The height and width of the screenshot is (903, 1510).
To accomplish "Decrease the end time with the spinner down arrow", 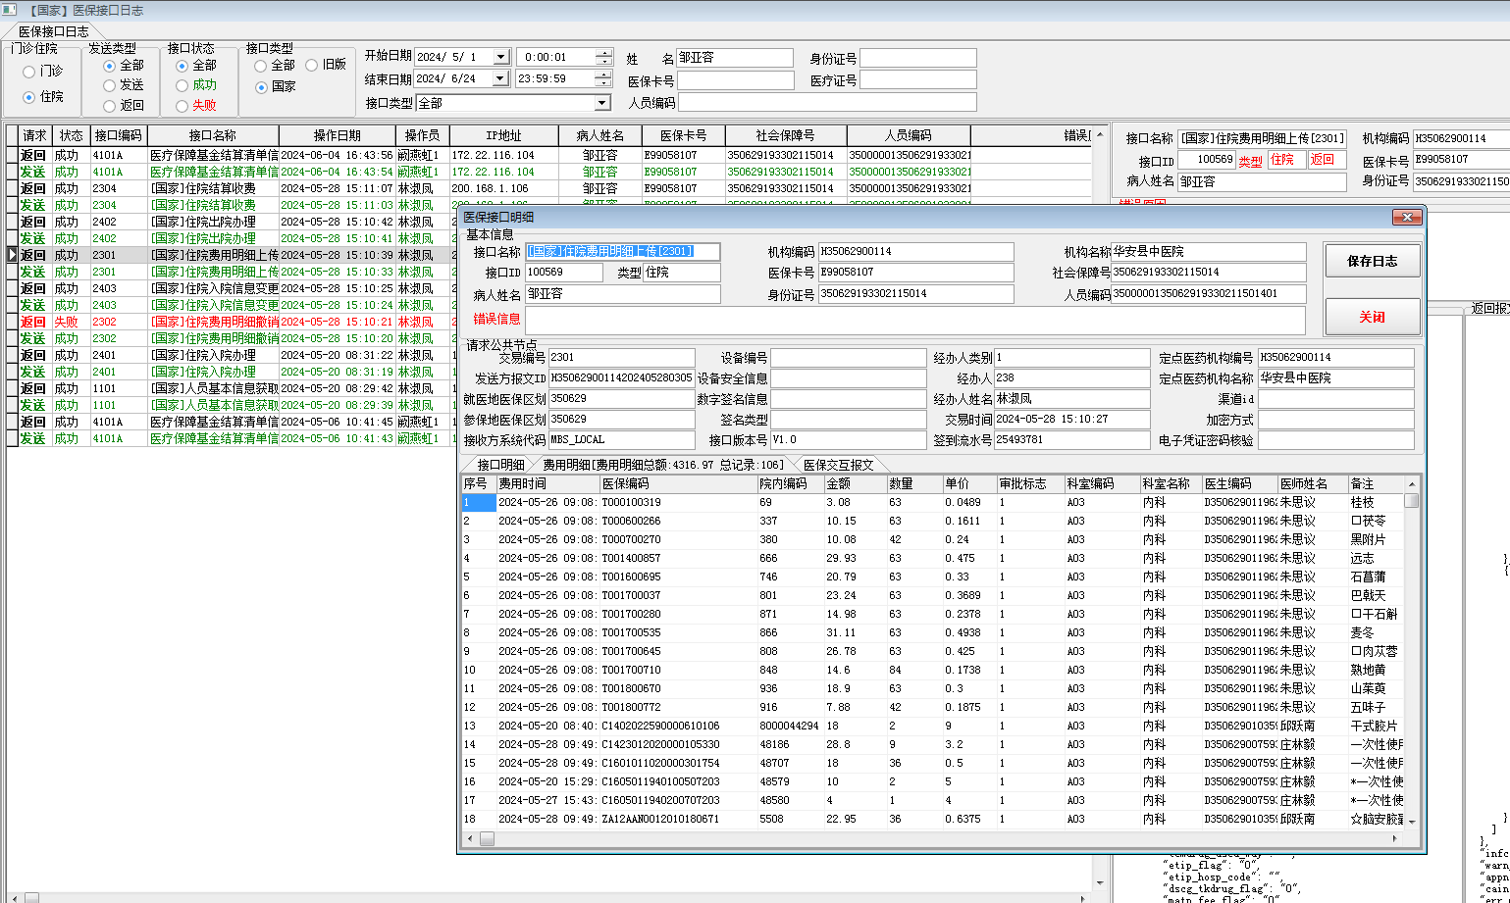I will click(x=603, y=83).
